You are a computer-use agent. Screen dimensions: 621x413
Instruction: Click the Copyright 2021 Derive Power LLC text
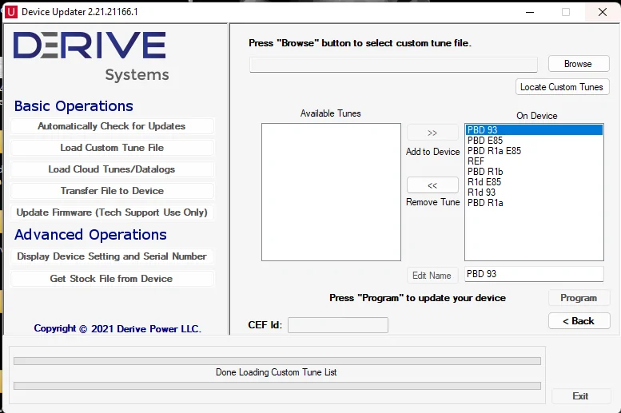(x=117, y=328)
